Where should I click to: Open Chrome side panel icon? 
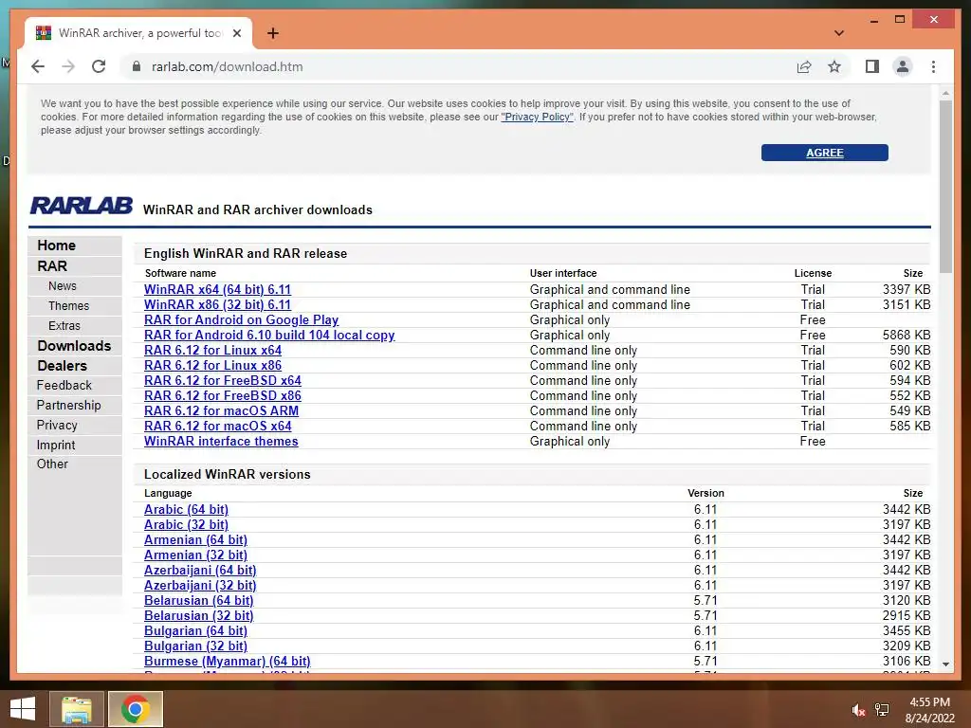[x=872, y=66]
